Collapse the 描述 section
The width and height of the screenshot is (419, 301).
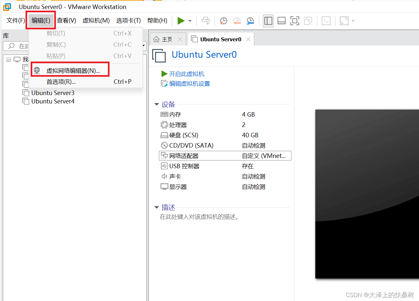pos(157,207)
